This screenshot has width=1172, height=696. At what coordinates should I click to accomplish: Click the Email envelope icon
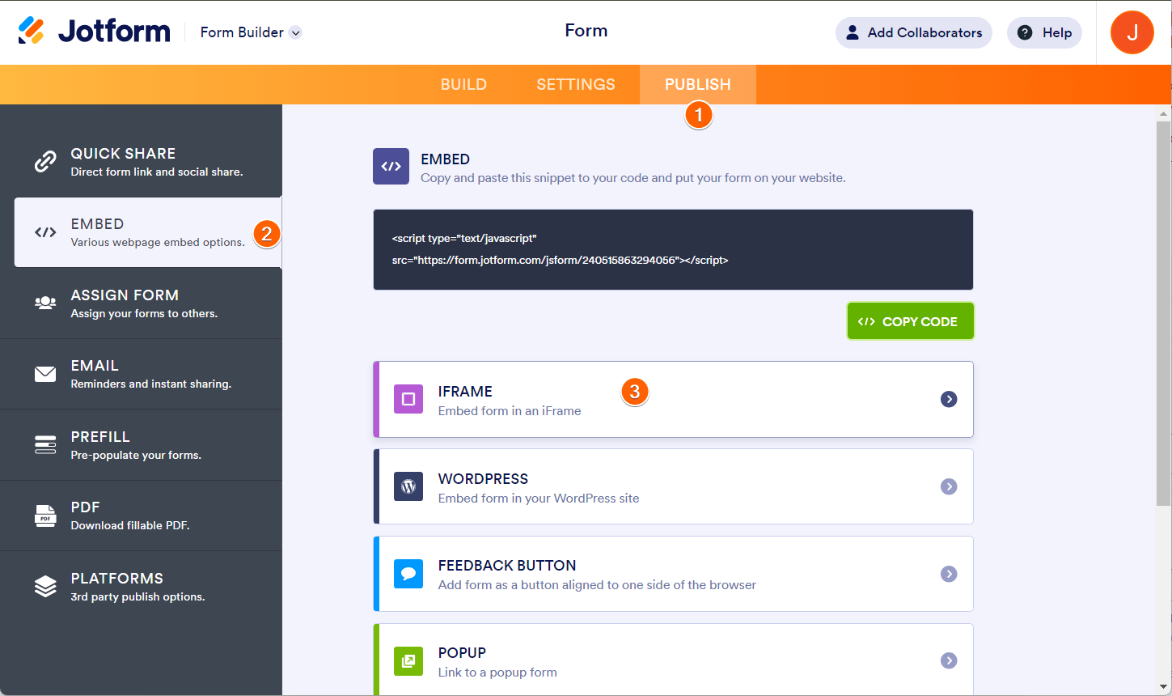tap(45, 374)
